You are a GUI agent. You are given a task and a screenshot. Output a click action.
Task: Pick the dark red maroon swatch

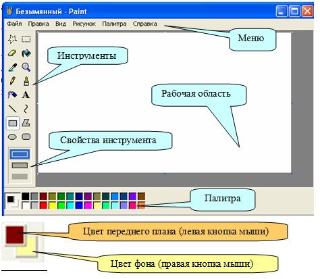pos(43,197)
